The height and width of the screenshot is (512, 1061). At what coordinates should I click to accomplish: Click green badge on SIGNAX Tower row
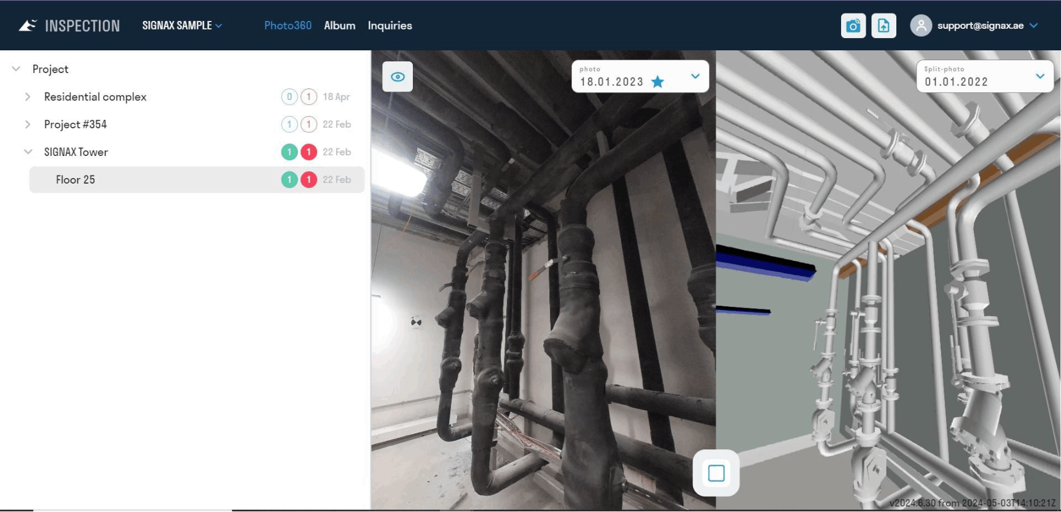289,152
